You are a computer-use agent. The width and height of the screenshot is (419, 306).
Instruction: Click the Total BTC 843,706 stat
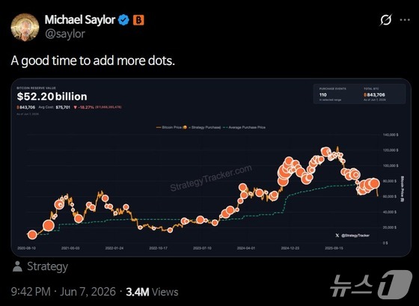375,94
